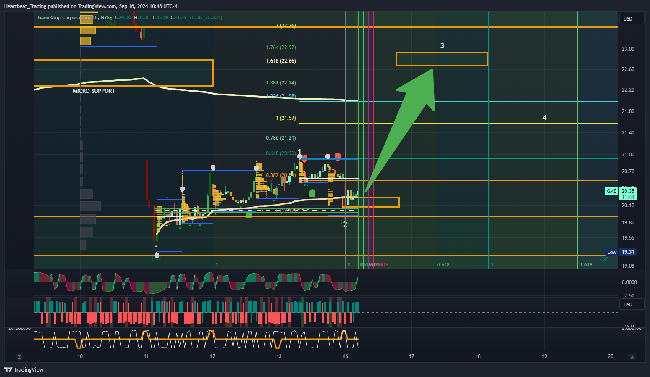Click the Heartbeat_Trading published header text
This screenshot has width=650, height=377.
91,6
